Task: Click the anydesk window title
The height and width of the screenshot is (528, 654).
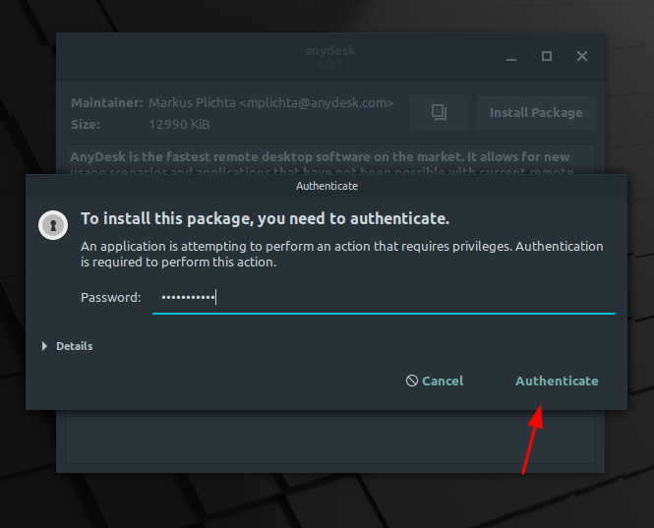Action: click(329, 51)
